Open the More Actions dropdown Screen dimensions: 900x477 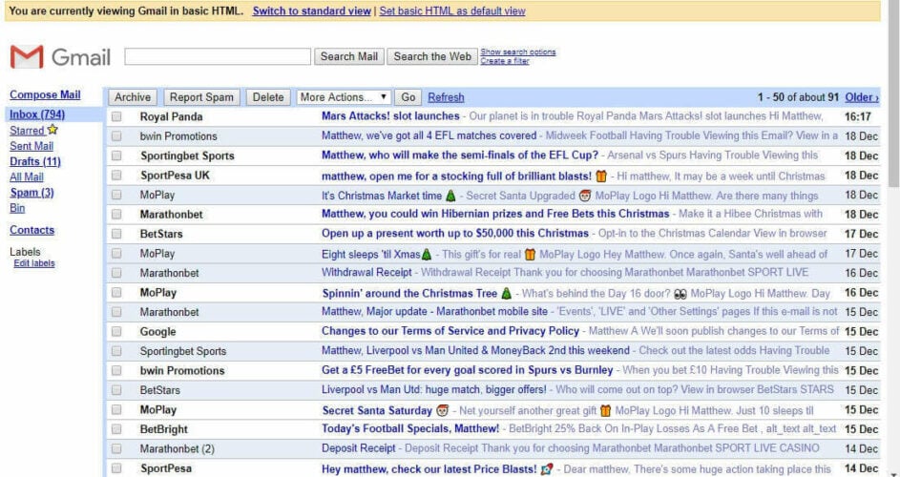coord(344,97)
